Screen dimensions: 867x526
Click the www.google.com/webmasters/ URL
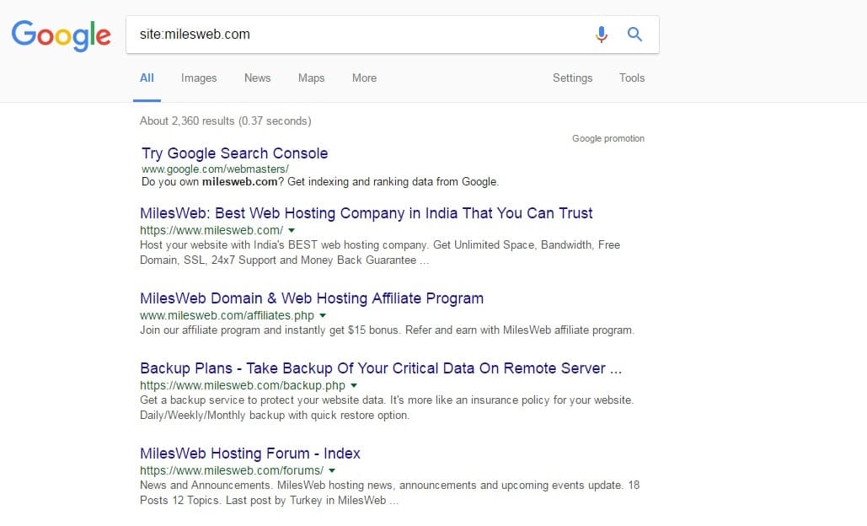(215, 169)
